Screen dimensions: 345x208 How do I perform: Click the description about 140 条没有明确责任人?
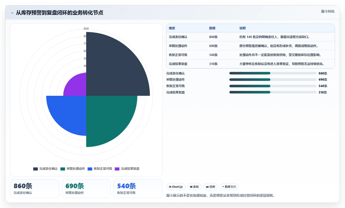coord(275,37)
